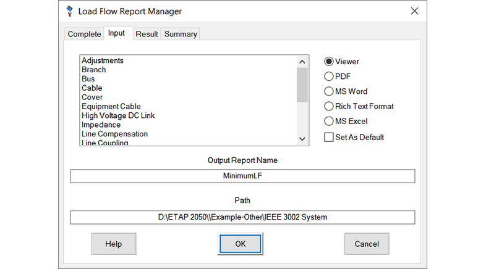Viewport: 486px width, 269px height.
Task: Click the Help button
Action: 114,244
